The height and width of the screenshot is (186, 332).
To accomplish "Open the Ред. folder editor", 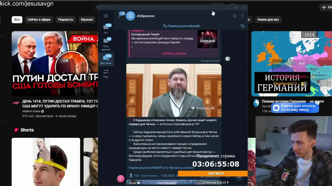I will pyautogui.click(x=106, y=74).
